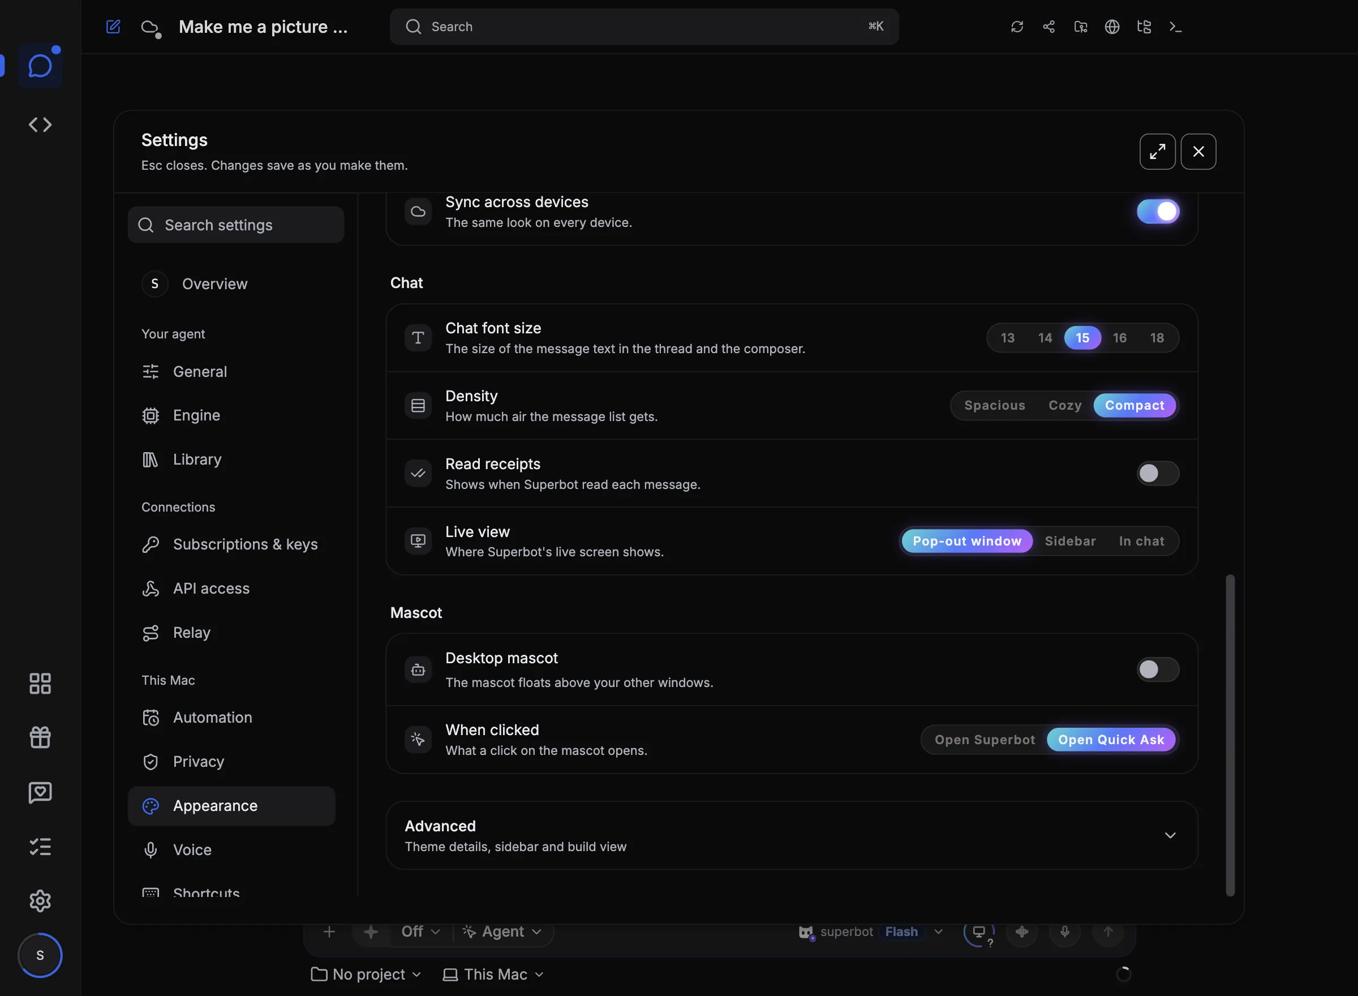1358x996 pixels.
Task: Set chat font size to 16
Action: (1120, 338)
